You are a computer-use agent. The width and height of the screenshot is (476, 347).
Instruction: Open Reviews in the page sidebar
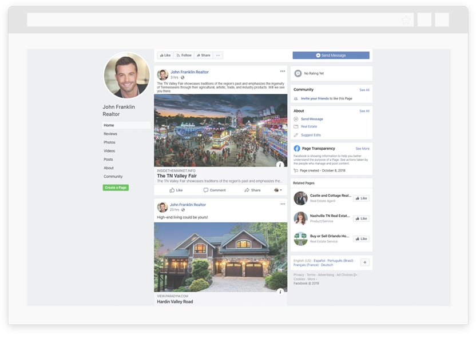click(110, 134)
